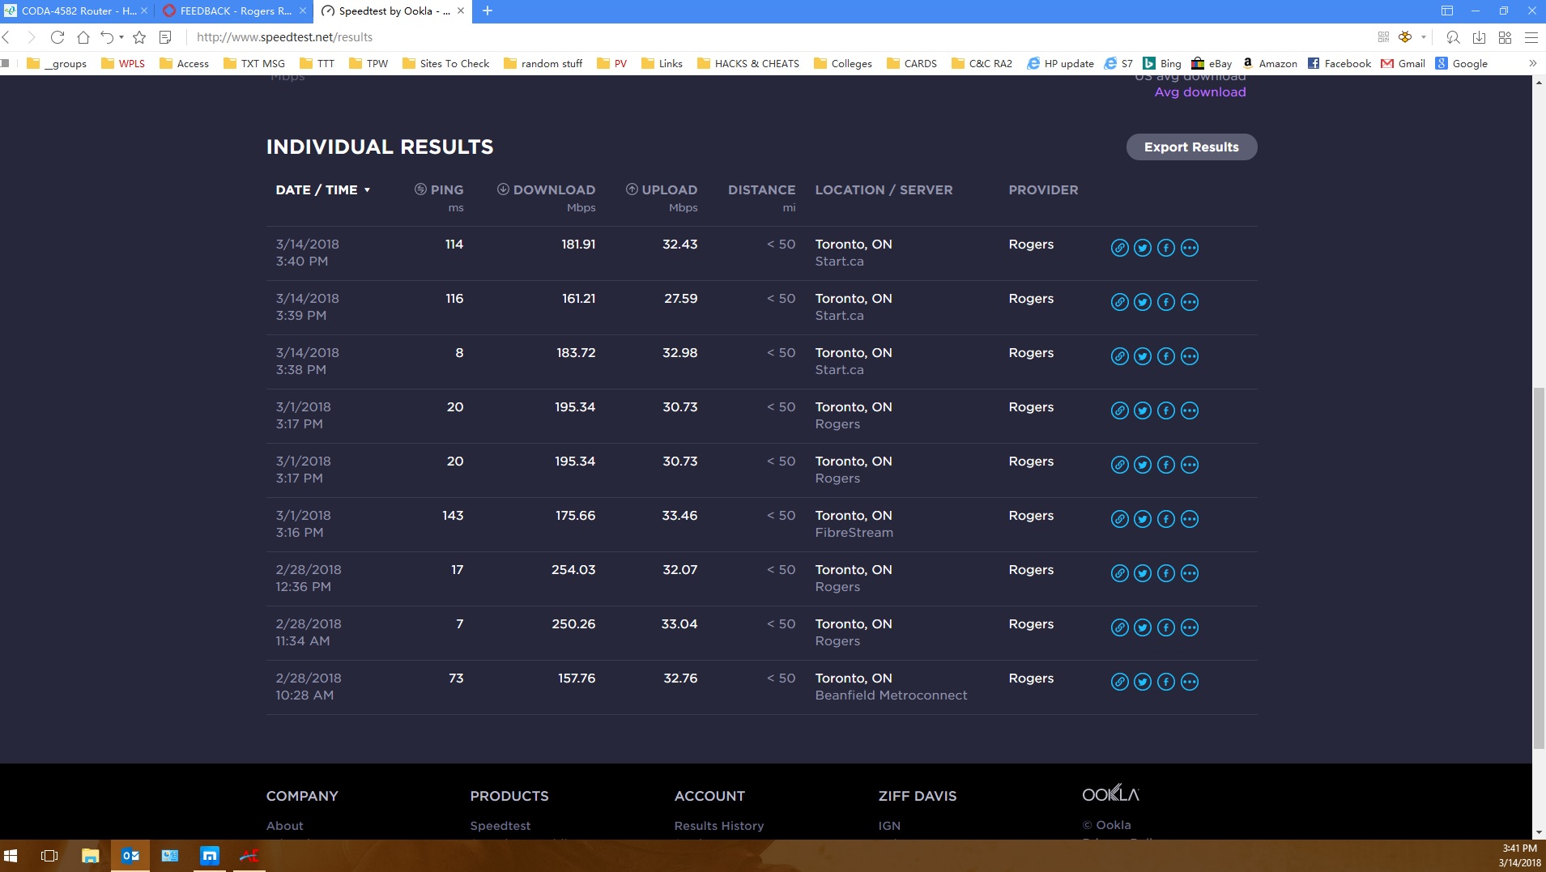The image size is (1546, 872).
Task: Open Facebook bookmark
Action: pos(1339,63)
